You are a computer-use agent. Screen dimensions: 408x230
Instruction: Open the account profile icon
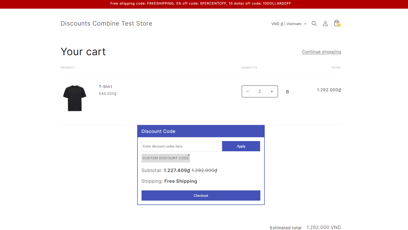[325, 24]
